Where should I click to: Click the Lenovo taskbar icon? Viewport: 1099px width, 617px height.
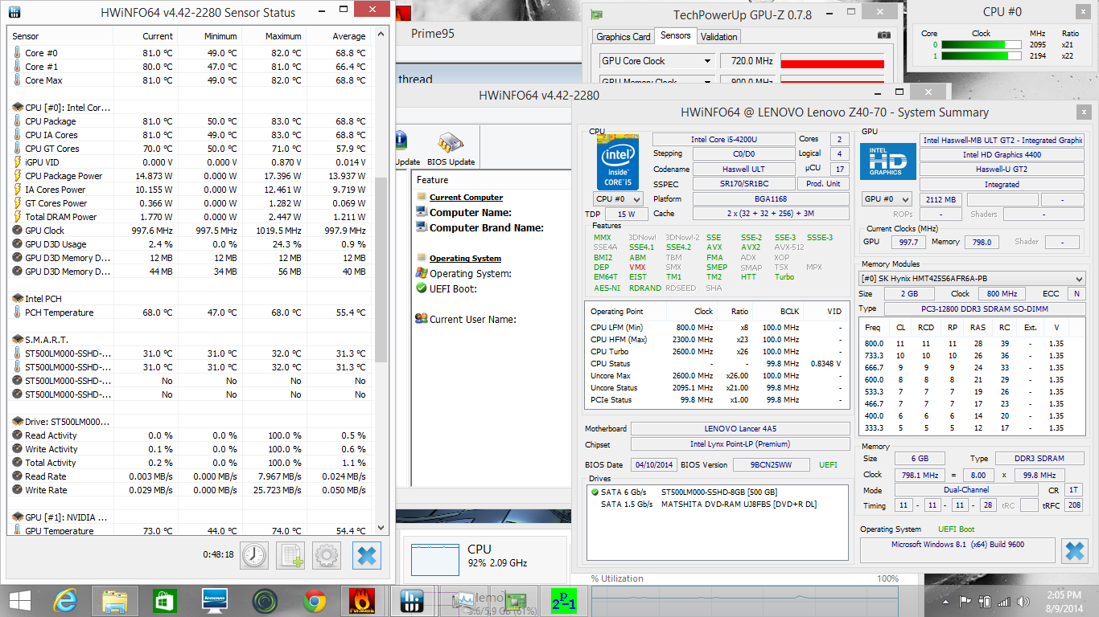point(215,601)
